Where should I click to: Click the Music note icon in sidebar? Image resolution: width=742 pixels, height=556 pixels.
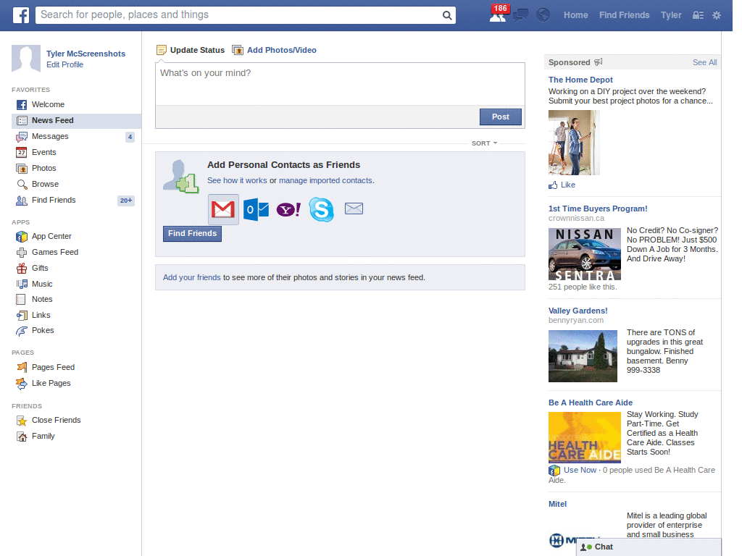click(x=22, y=284)
